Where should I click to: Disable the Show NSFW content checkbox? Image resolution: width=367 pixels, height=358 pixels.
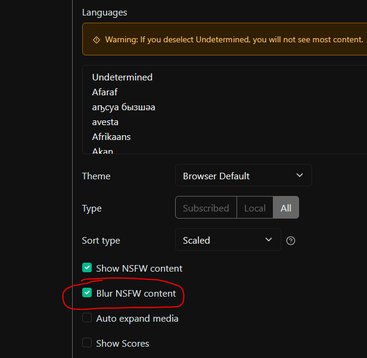87,268
